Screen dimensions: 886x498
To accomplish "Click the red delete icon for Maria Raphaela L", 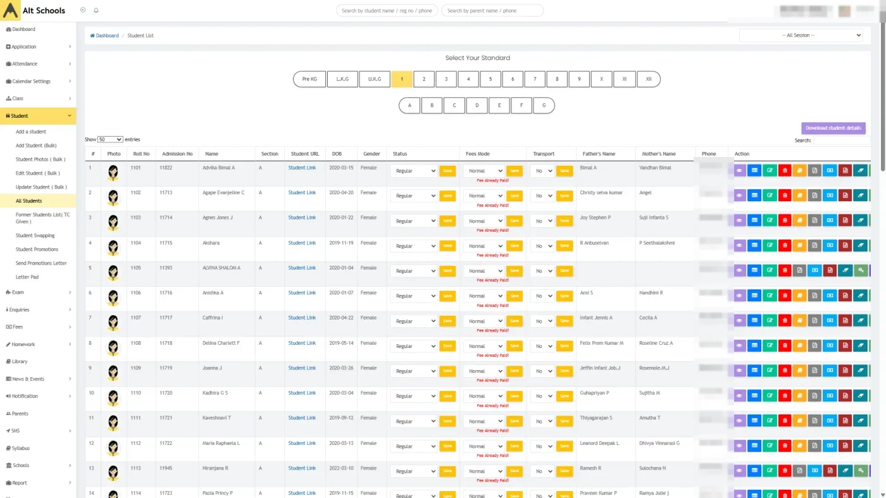I will 785,446.
